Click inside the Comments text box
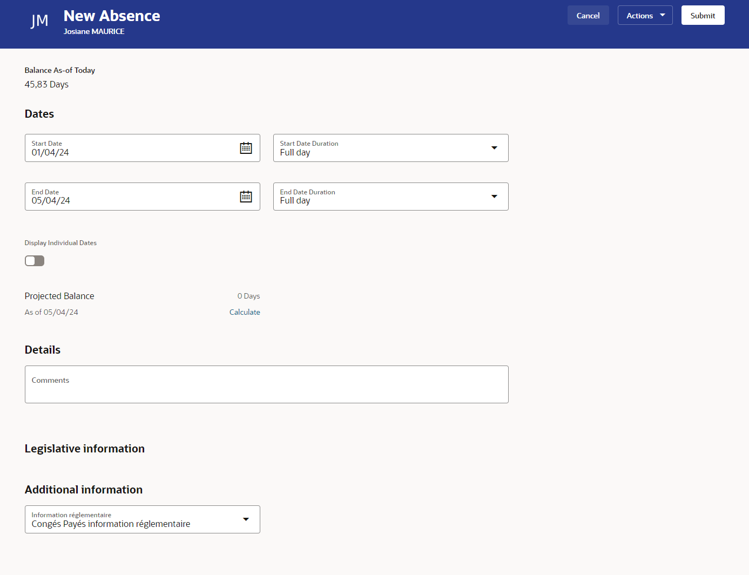The width and height of the screenshot is (749, 575). pos(266,384)
